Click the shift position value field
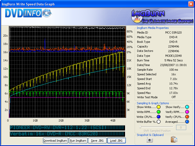This screenshot has height=146, width=195. (181, 127)
